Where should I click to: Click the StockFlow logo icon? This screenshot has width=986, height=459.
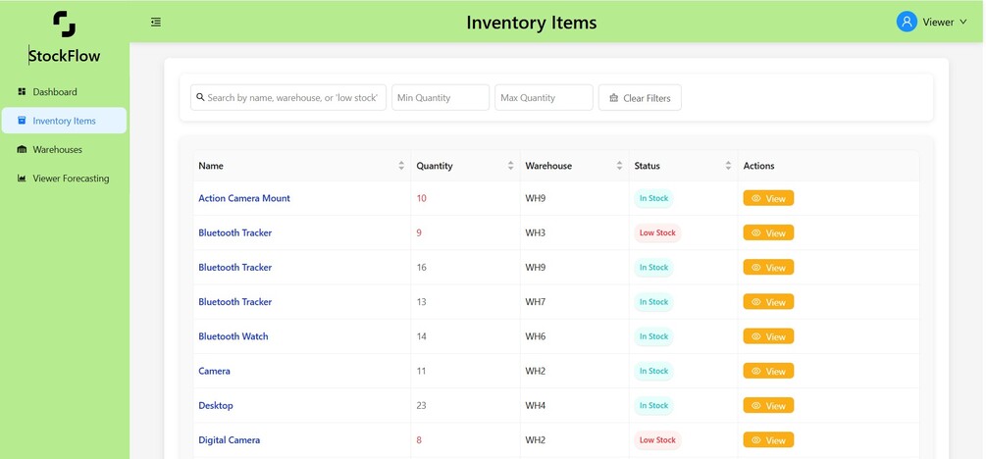pos(64,24)
